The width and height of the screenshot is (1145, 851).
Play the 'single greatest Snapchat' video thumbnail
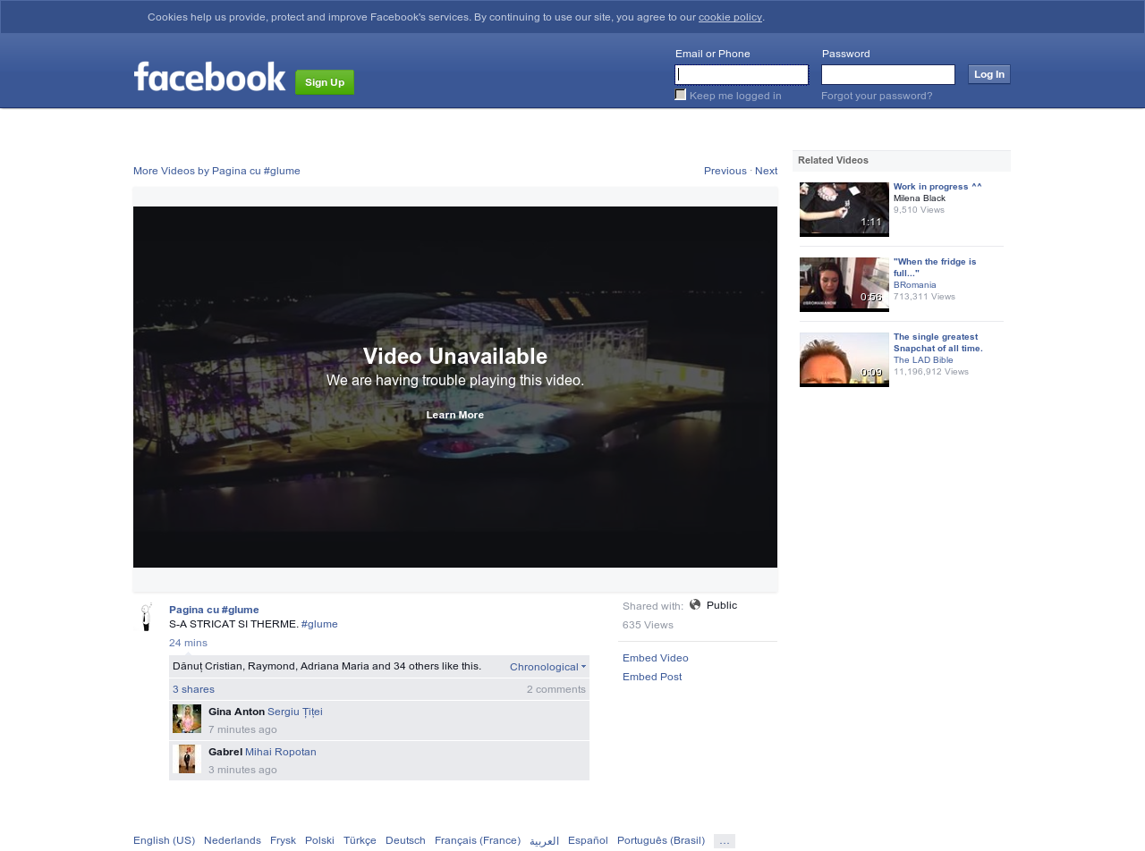tap(844, 359)
